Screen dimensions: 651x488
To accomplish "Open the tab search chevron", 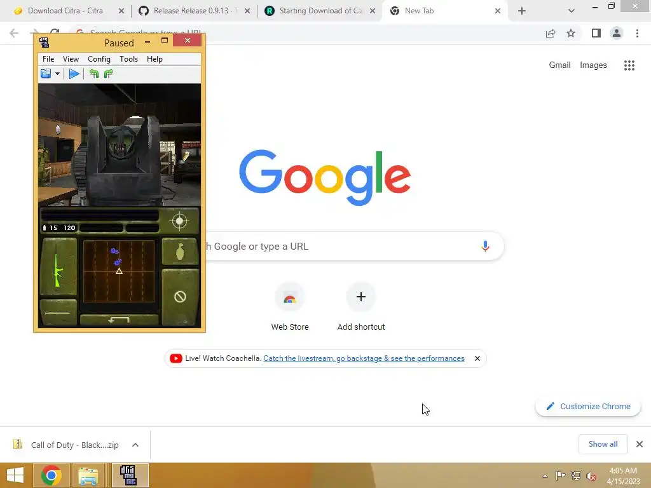I will coord(572,11).
